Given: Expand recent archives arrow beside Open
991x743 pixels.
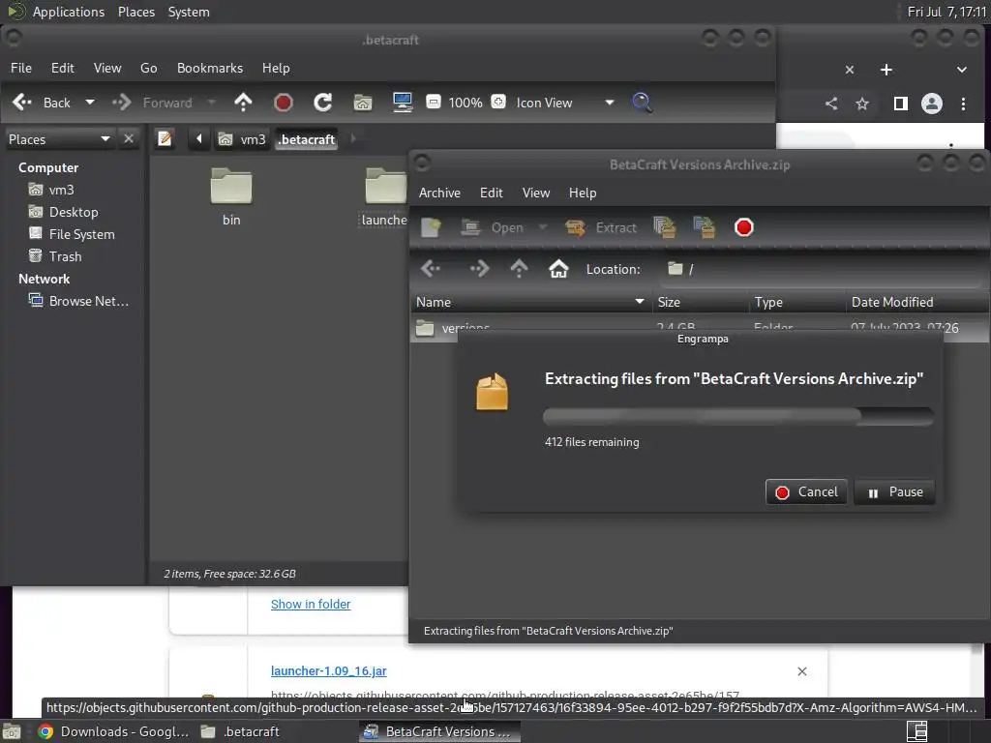Looking at the screenshot, I should click(x=543, y=227).
